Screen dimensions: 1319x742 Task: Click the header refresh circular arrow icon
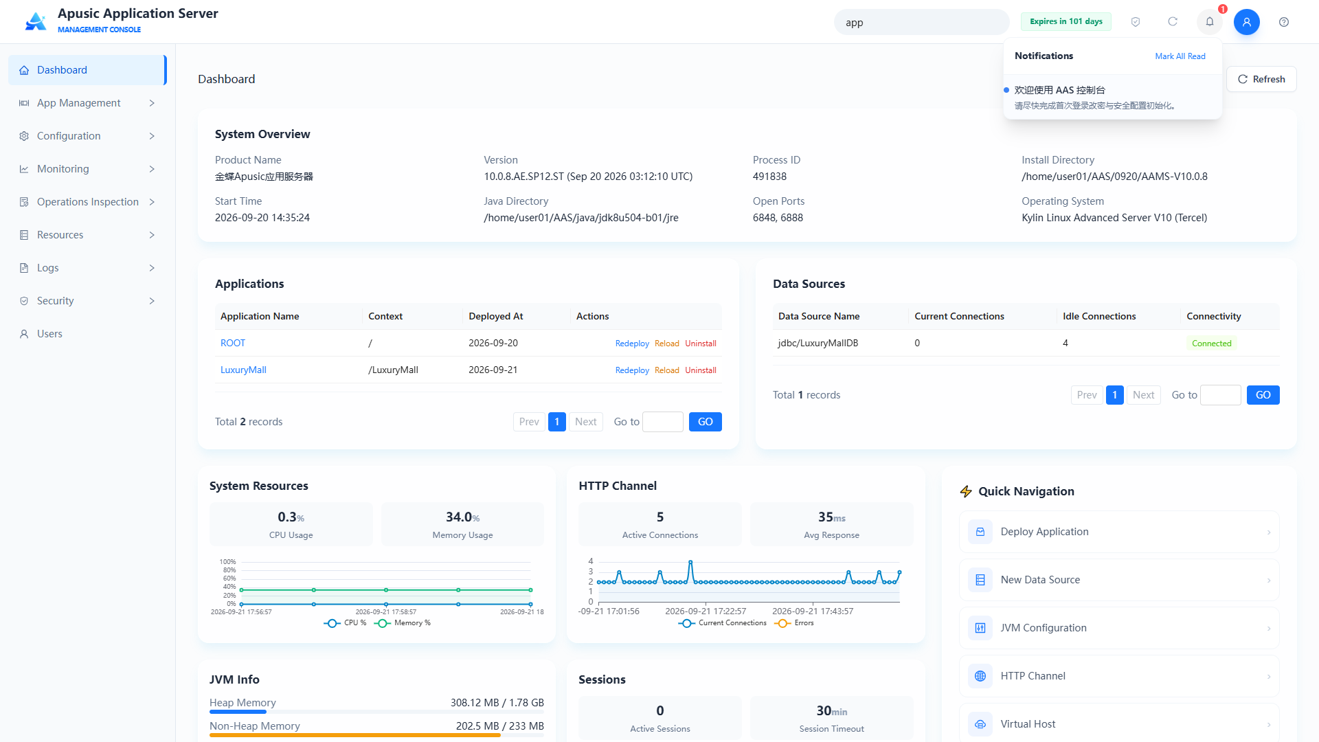pos(1173,22)
